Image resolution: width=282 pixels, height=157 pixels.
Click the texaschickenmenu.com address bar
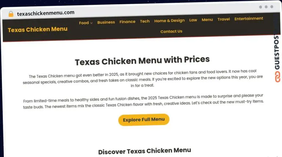[x=46, y=13]
